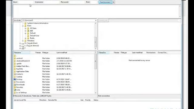This screenshot has height=109, width=194.
Task: Click the Favorites folder icon
Action: point(15,88)
